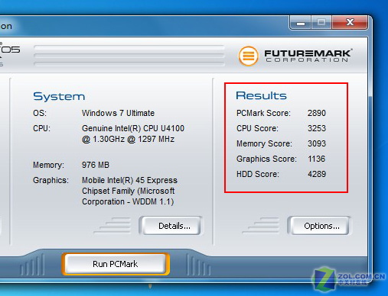Select the CPU Score value 3253
Image resolution: width=388 pixels, height=296 pixels.
pos(317,128)
